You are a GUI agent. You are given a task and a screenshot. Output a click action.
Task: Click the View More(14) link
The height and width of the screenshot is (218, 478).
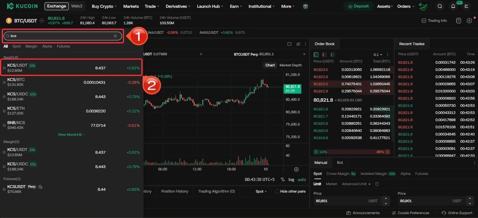coord(71,135)
